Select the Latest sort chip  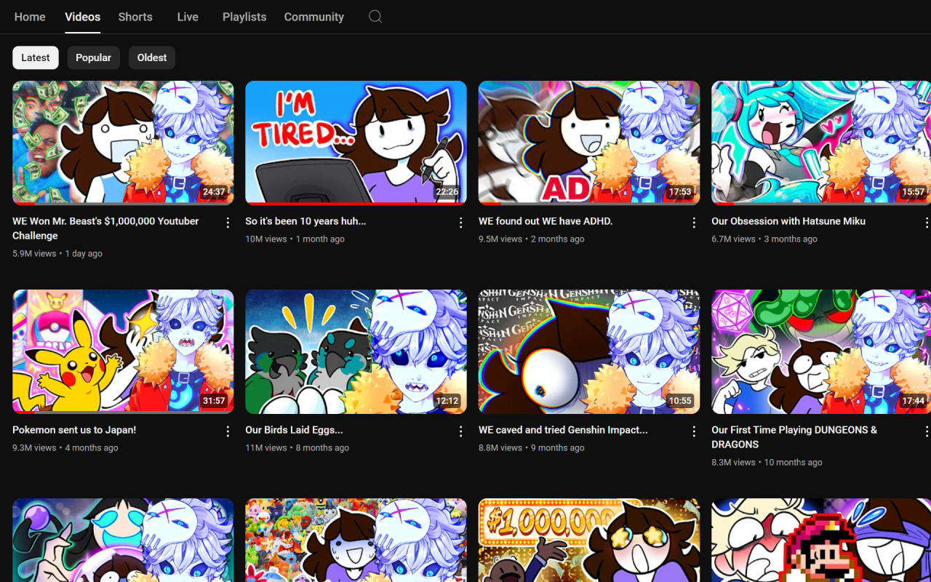[x=36, y=57]
